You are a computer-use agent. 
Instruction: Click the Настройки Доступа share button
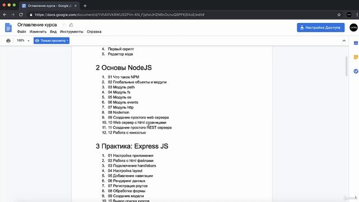click(320, 27)
